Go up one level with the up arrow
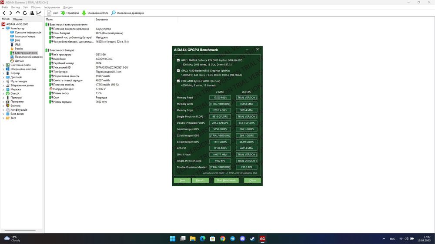 [x=18, y=13]
